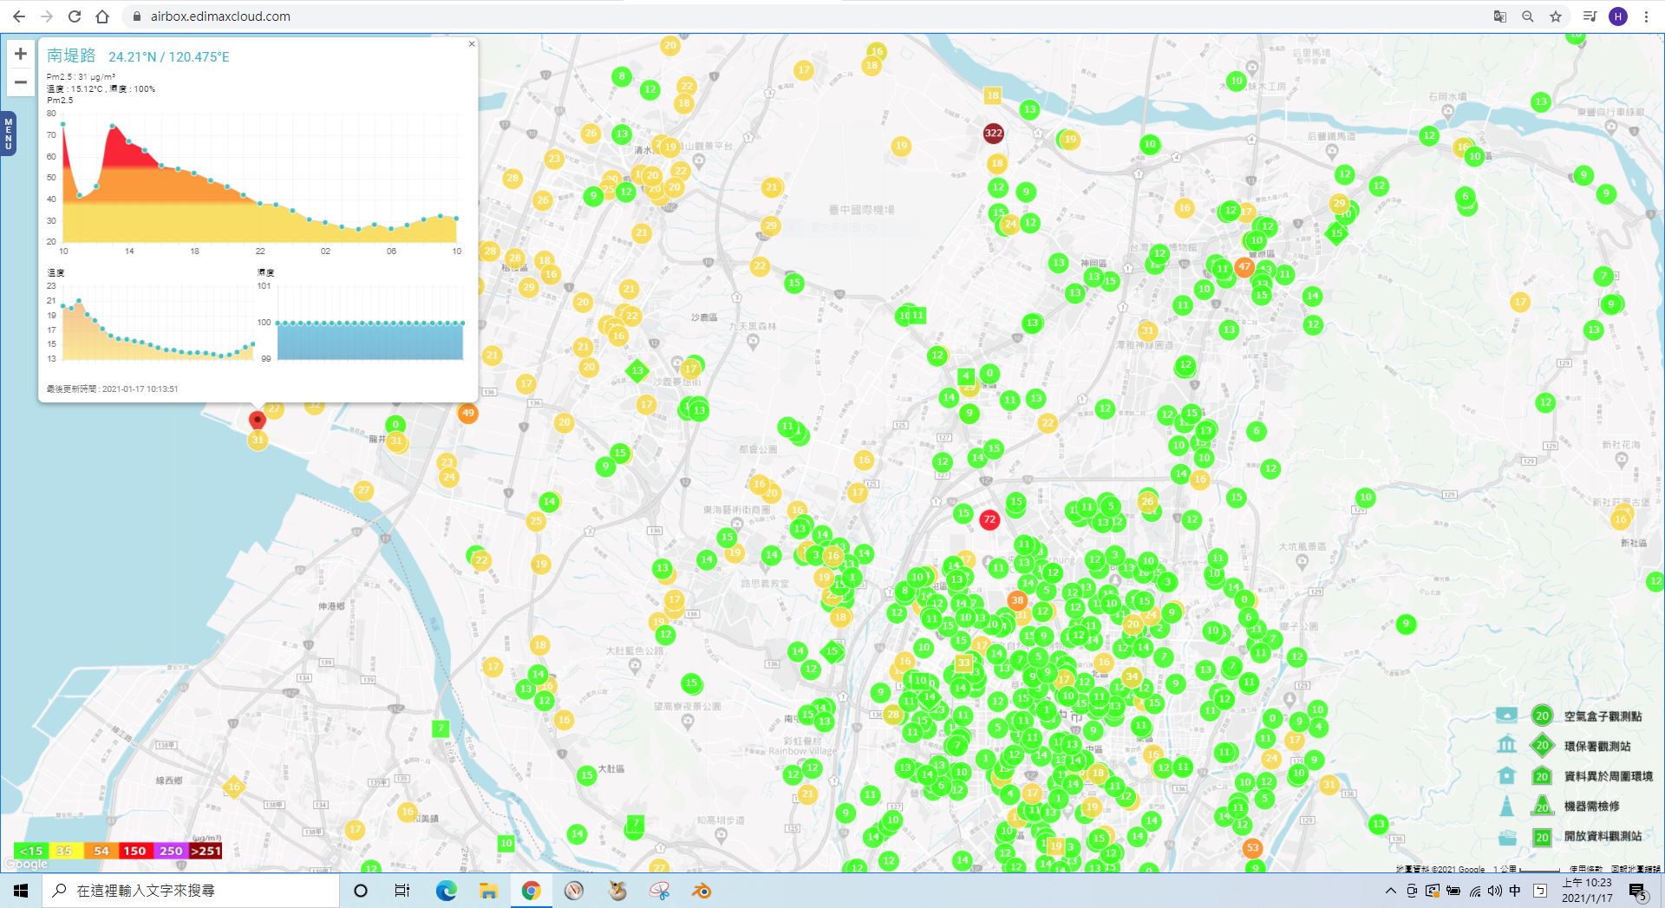Viewport: 1665px width, 908px height.
Task: Open the orange 49 station marker
Action: (x=468, y=413)
